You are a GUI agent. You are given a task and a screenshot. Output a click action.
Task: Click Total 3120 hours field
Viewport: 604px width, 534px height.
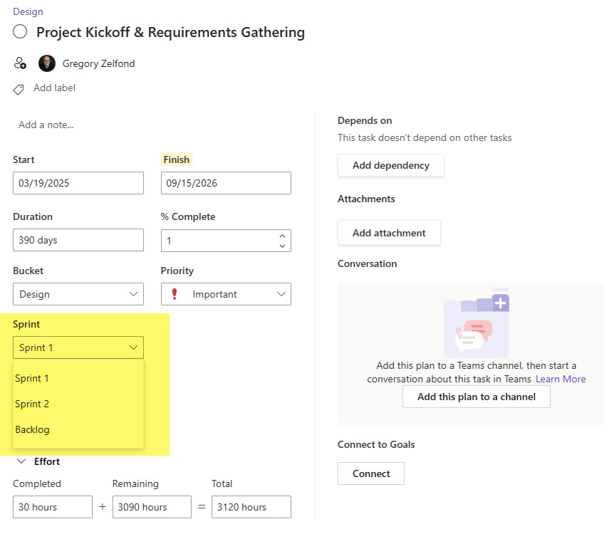[x=251, y=507]
